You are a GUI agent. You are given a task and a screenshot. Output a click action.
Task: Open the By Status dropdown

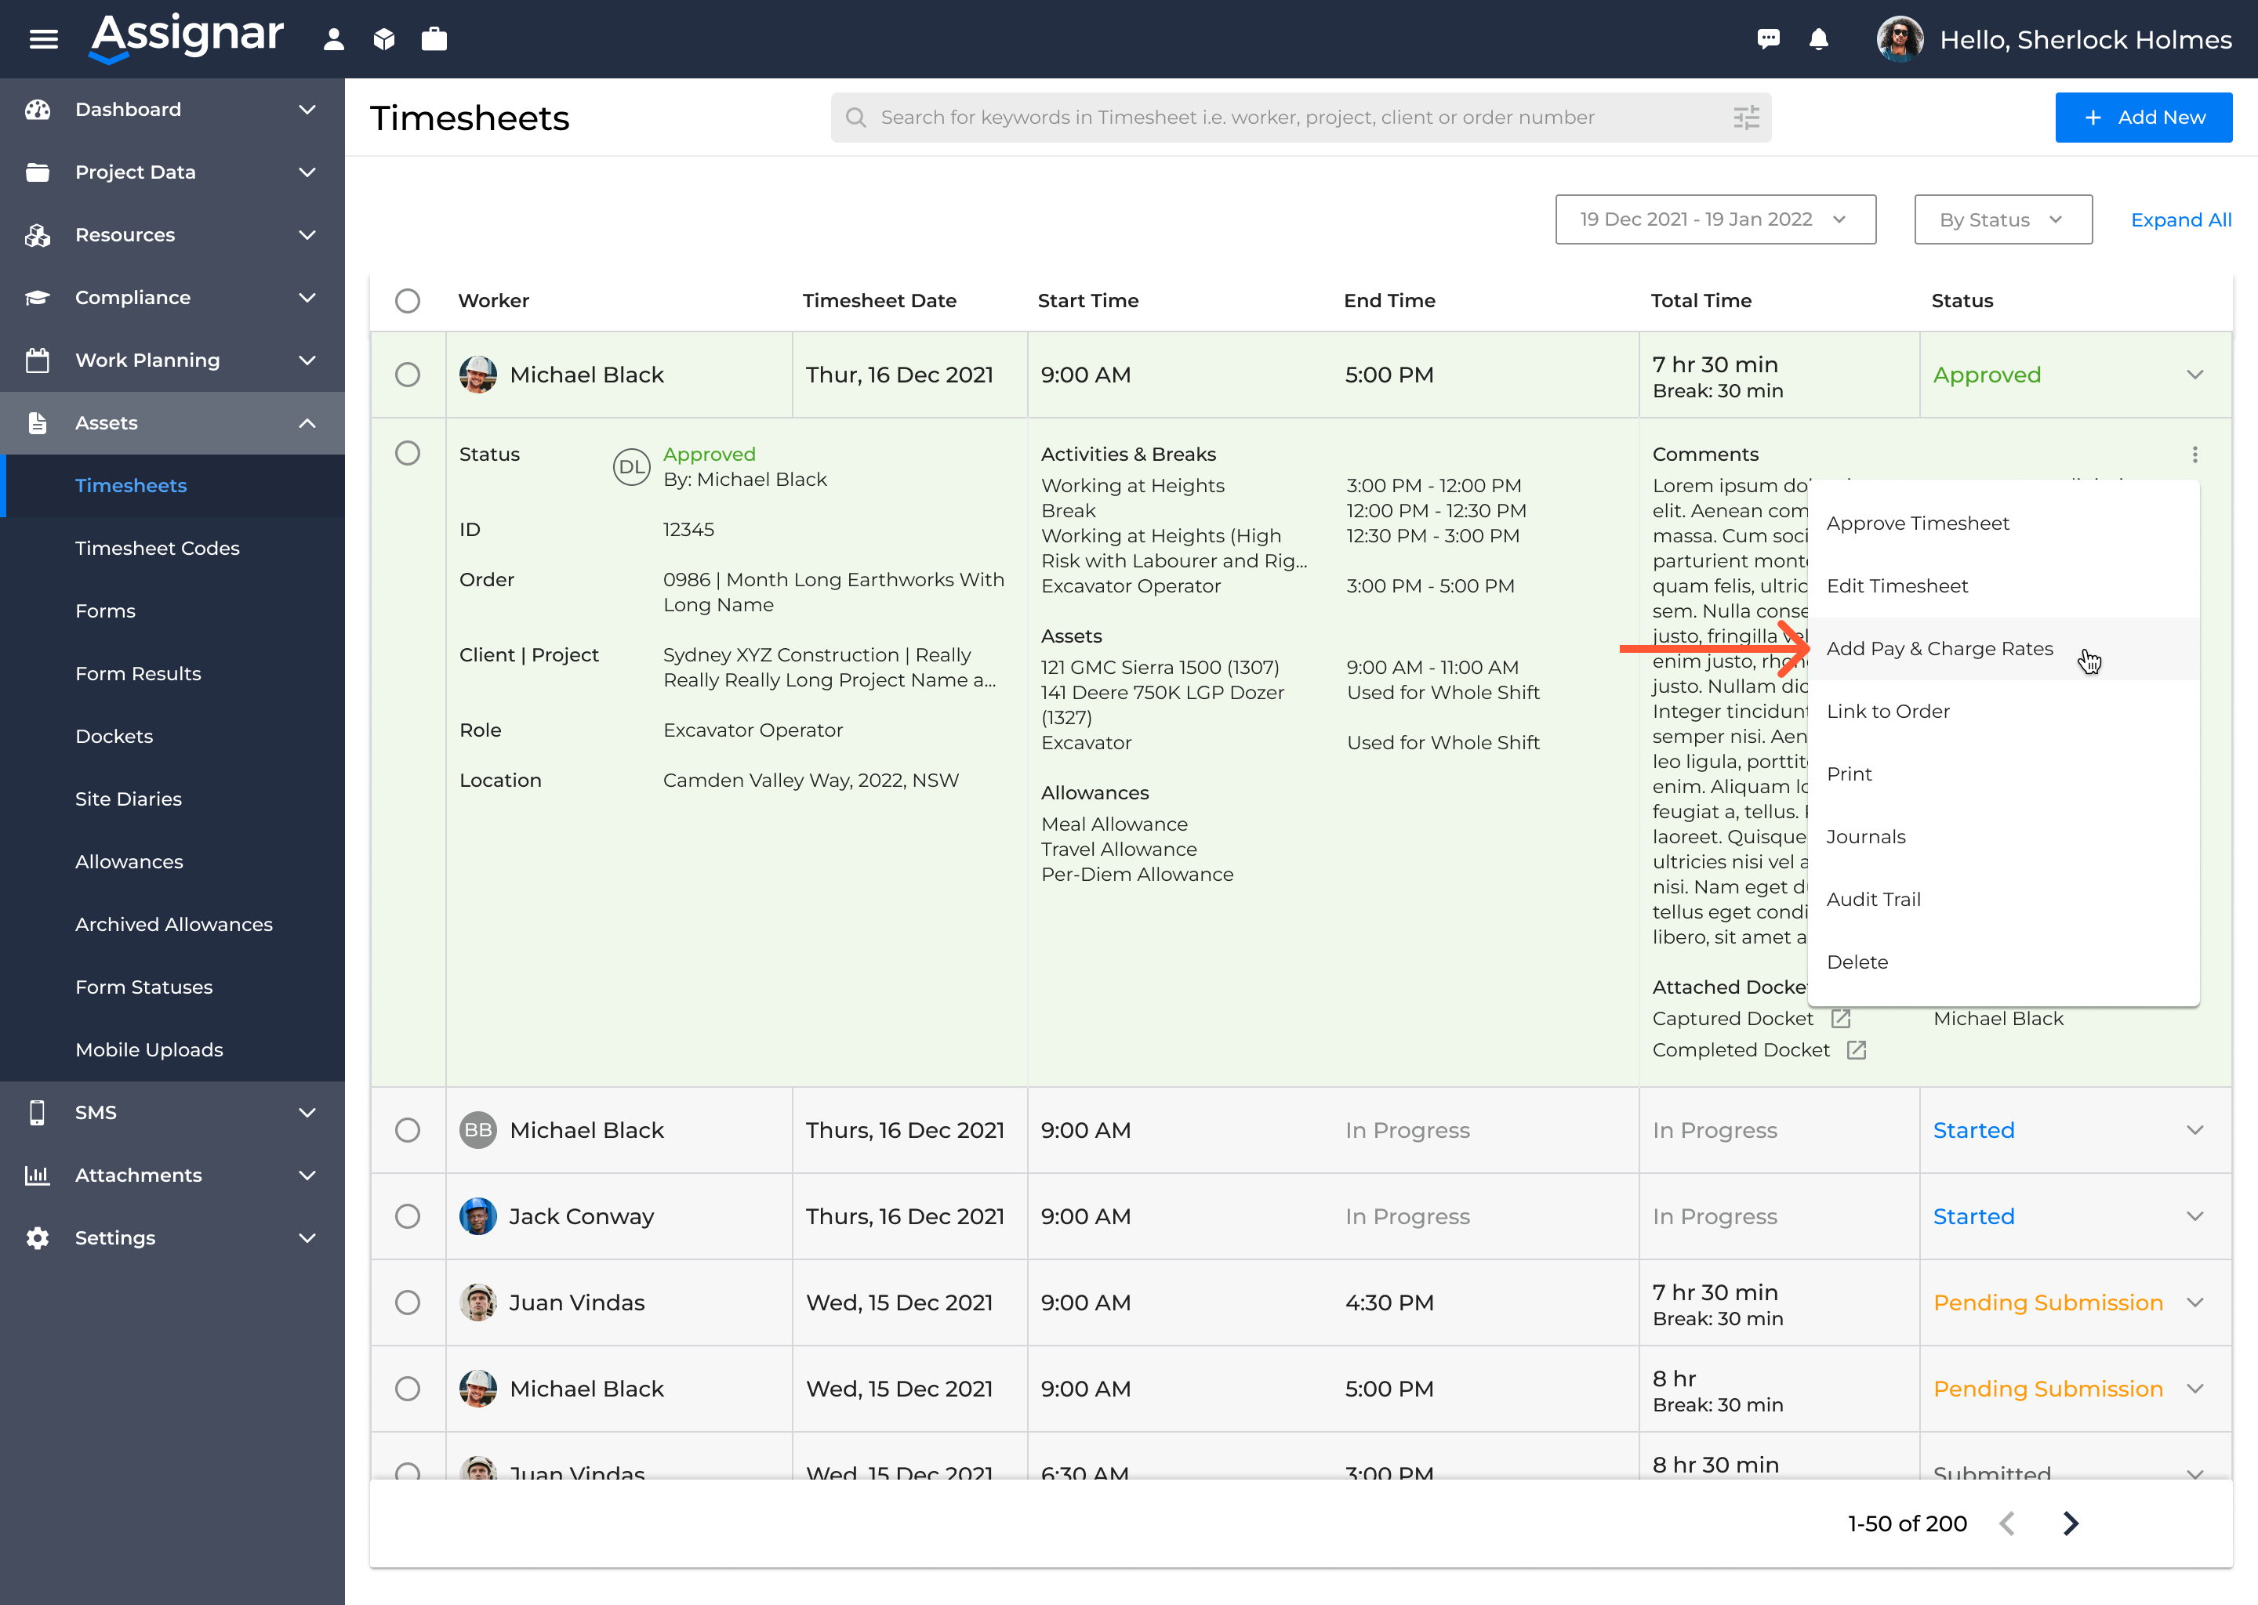pos(2002,219)
